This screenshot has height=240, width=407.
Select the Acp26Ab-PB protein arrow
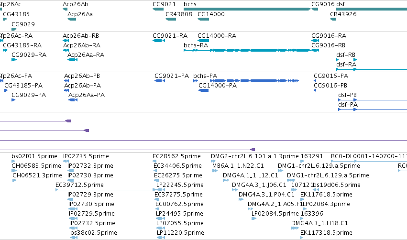click(x=66, y=81)
